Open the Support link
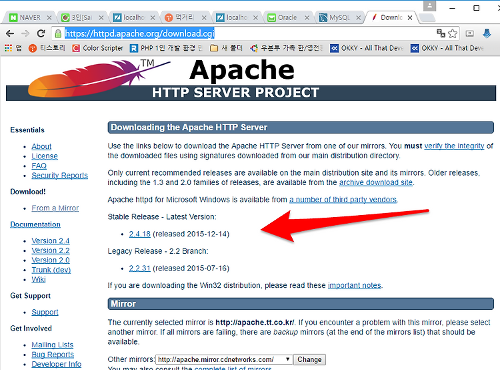Screen dimensions: 500x370 (45, 312)
